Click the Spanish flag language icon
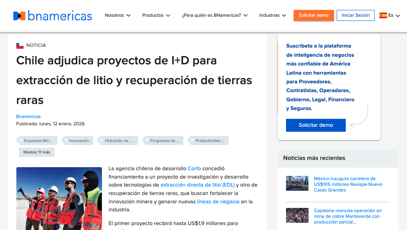Viewport: 407px width, 230px height. point(383,16)
